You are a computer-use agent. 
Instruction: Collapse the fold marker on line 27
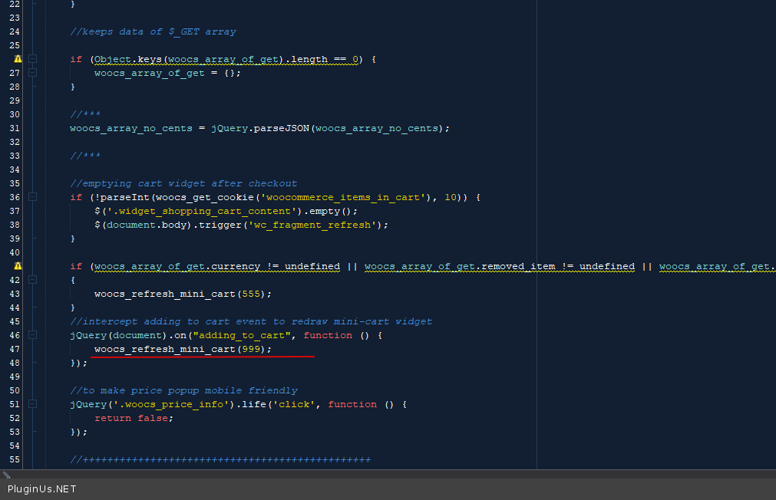tap(32, 73)
